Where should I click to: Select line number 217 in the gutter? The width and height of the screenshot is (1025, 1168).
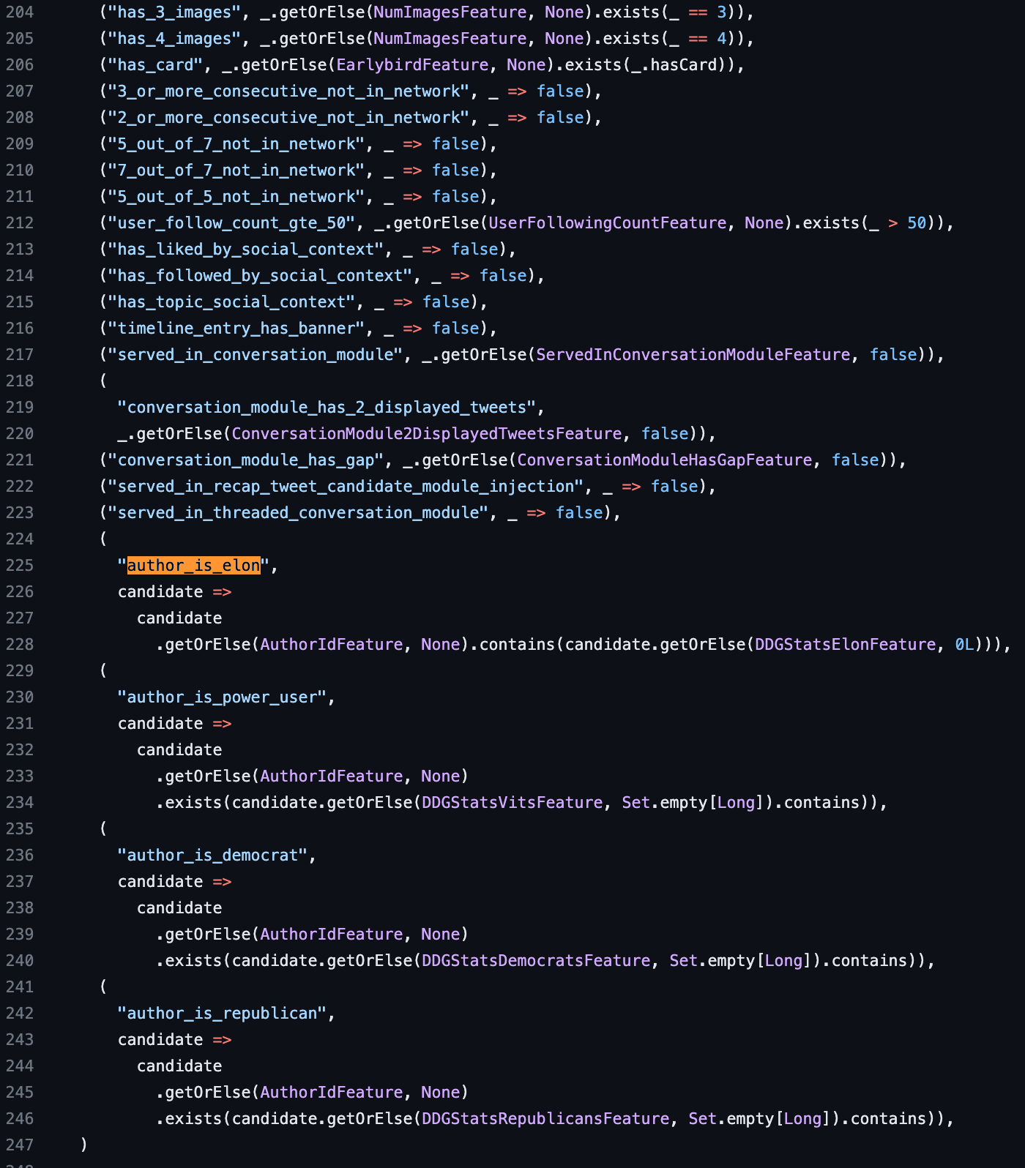click(x=20, y=355)
